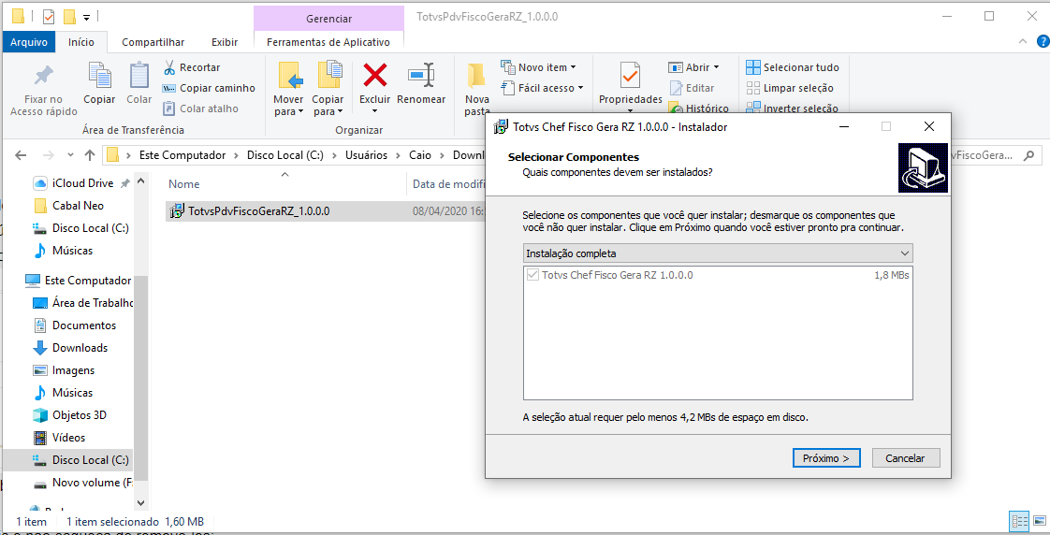Image resolution: width=1050 pixels, height=535 pixels.
Task: Click Copiar caminho in ribbon
Action: [x=209, y=88]
